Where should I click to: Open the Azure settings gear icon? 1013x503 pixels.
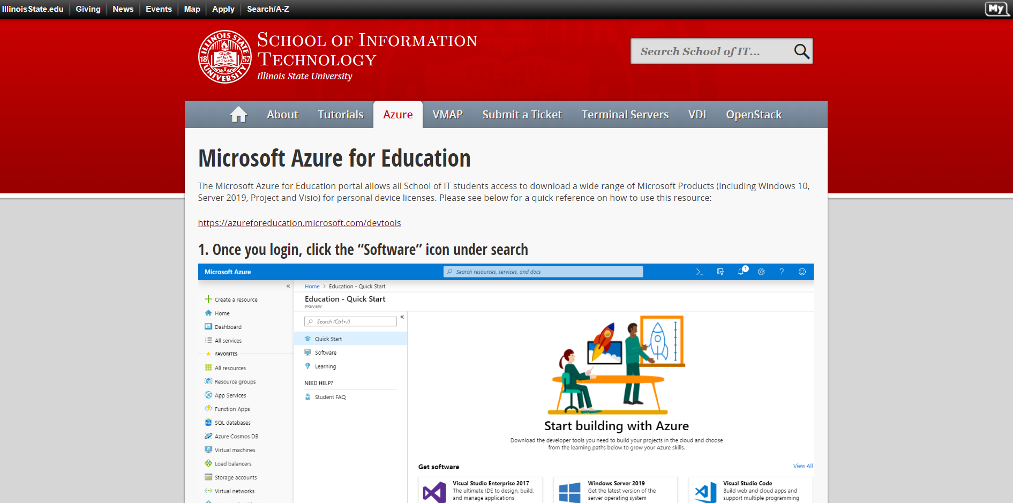761,272
